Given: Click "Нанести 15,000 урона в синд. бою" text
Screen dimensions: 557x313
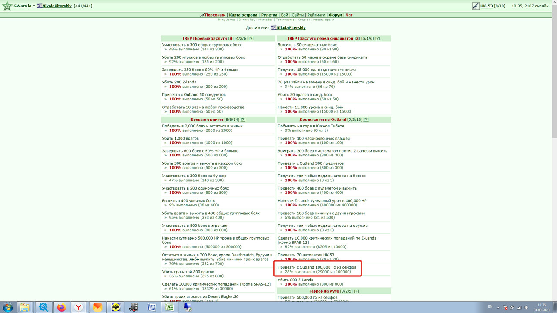Looking at the screenshot, I should [311, 107].
